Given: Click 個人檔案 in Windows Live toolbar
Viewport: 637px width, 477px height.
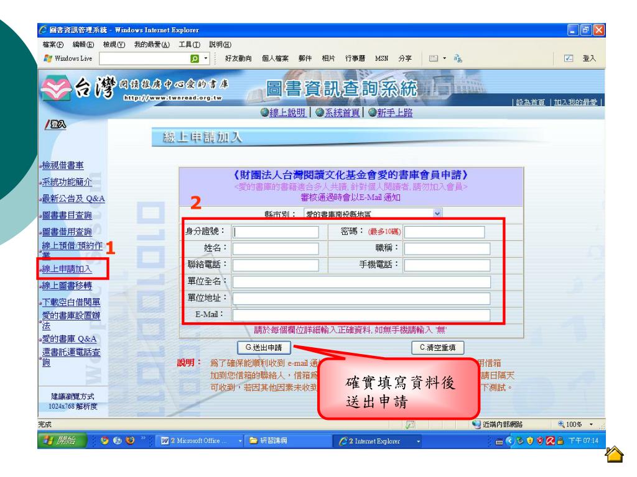Looking at the screenshot, I should 275,58.
